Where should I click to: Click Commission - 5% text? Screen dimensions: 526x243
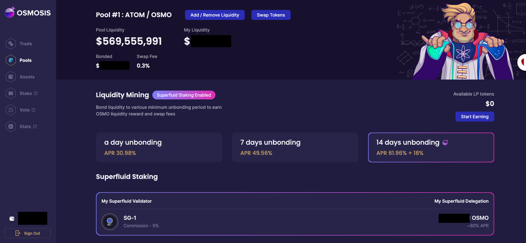pyautogui.click(x=141, y=226)
